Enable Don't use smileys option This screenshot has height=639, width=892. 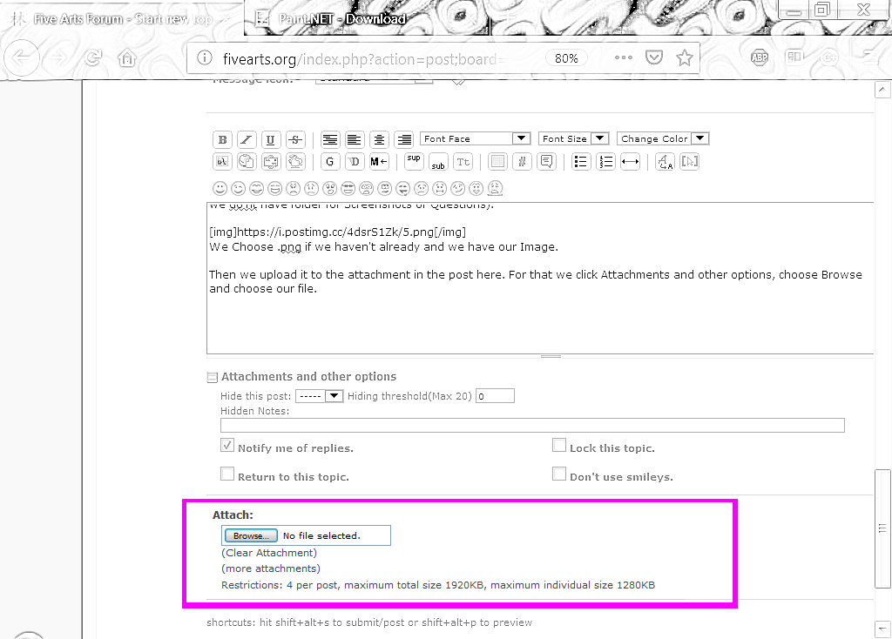(x=559, y=474)
